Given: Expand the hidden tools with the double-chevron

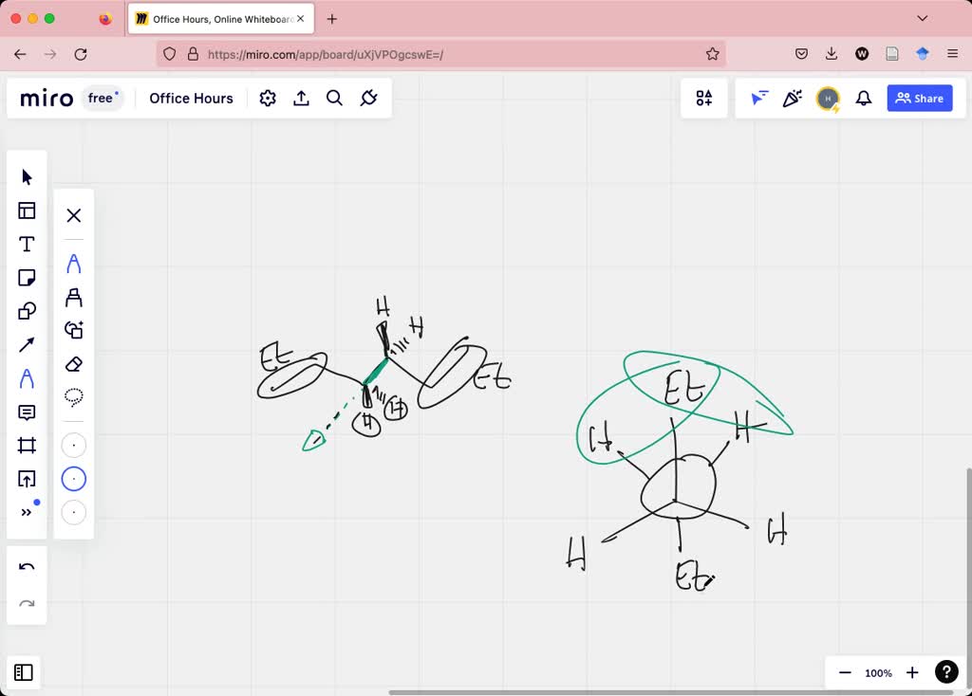Looking at the screenshot, I should (x=27, y=512).
